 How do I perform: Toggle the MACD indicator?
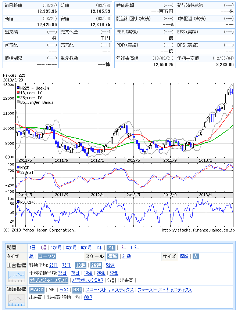[x=37, y=290]
